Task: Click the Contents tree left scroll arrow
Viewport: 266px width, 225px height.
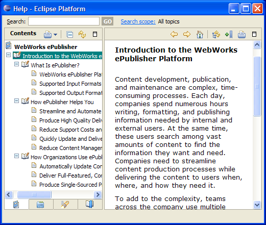Action: [x=9, y=194]
